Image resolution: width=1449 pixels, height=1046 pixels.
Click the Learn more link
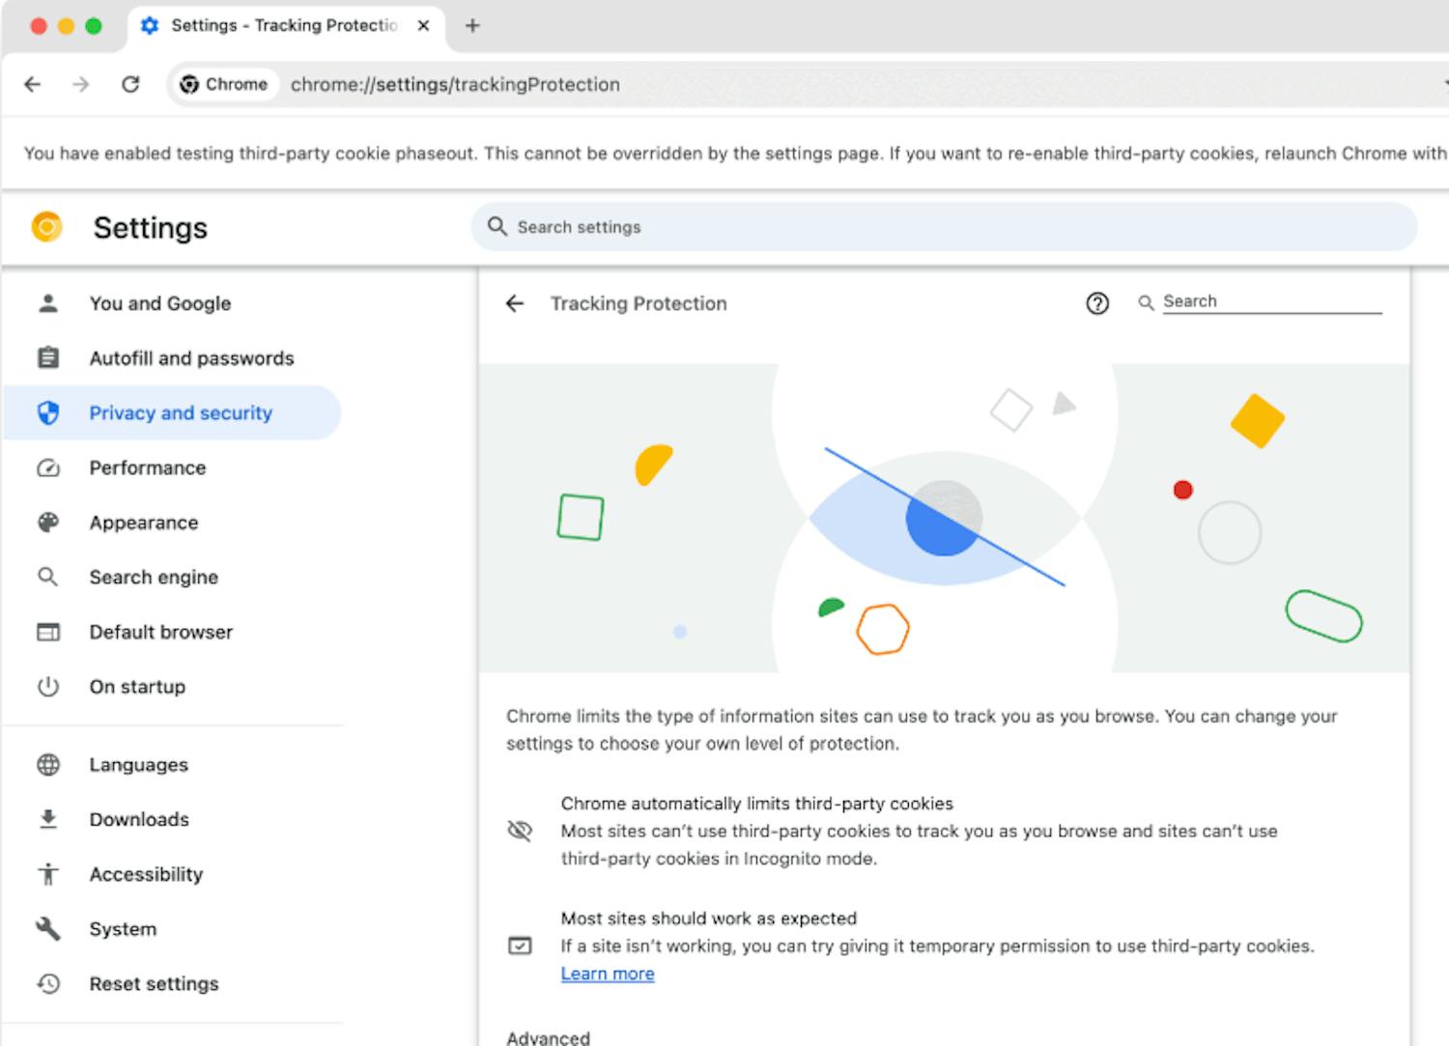click(x=607, y=973)
